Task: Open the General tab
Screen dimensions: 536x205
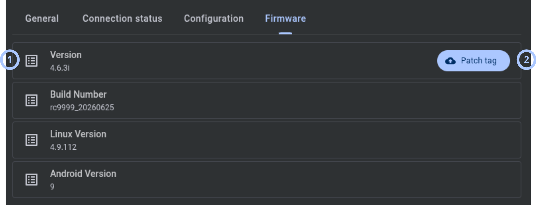Action: pyautogui.click(x=42, y=19)
